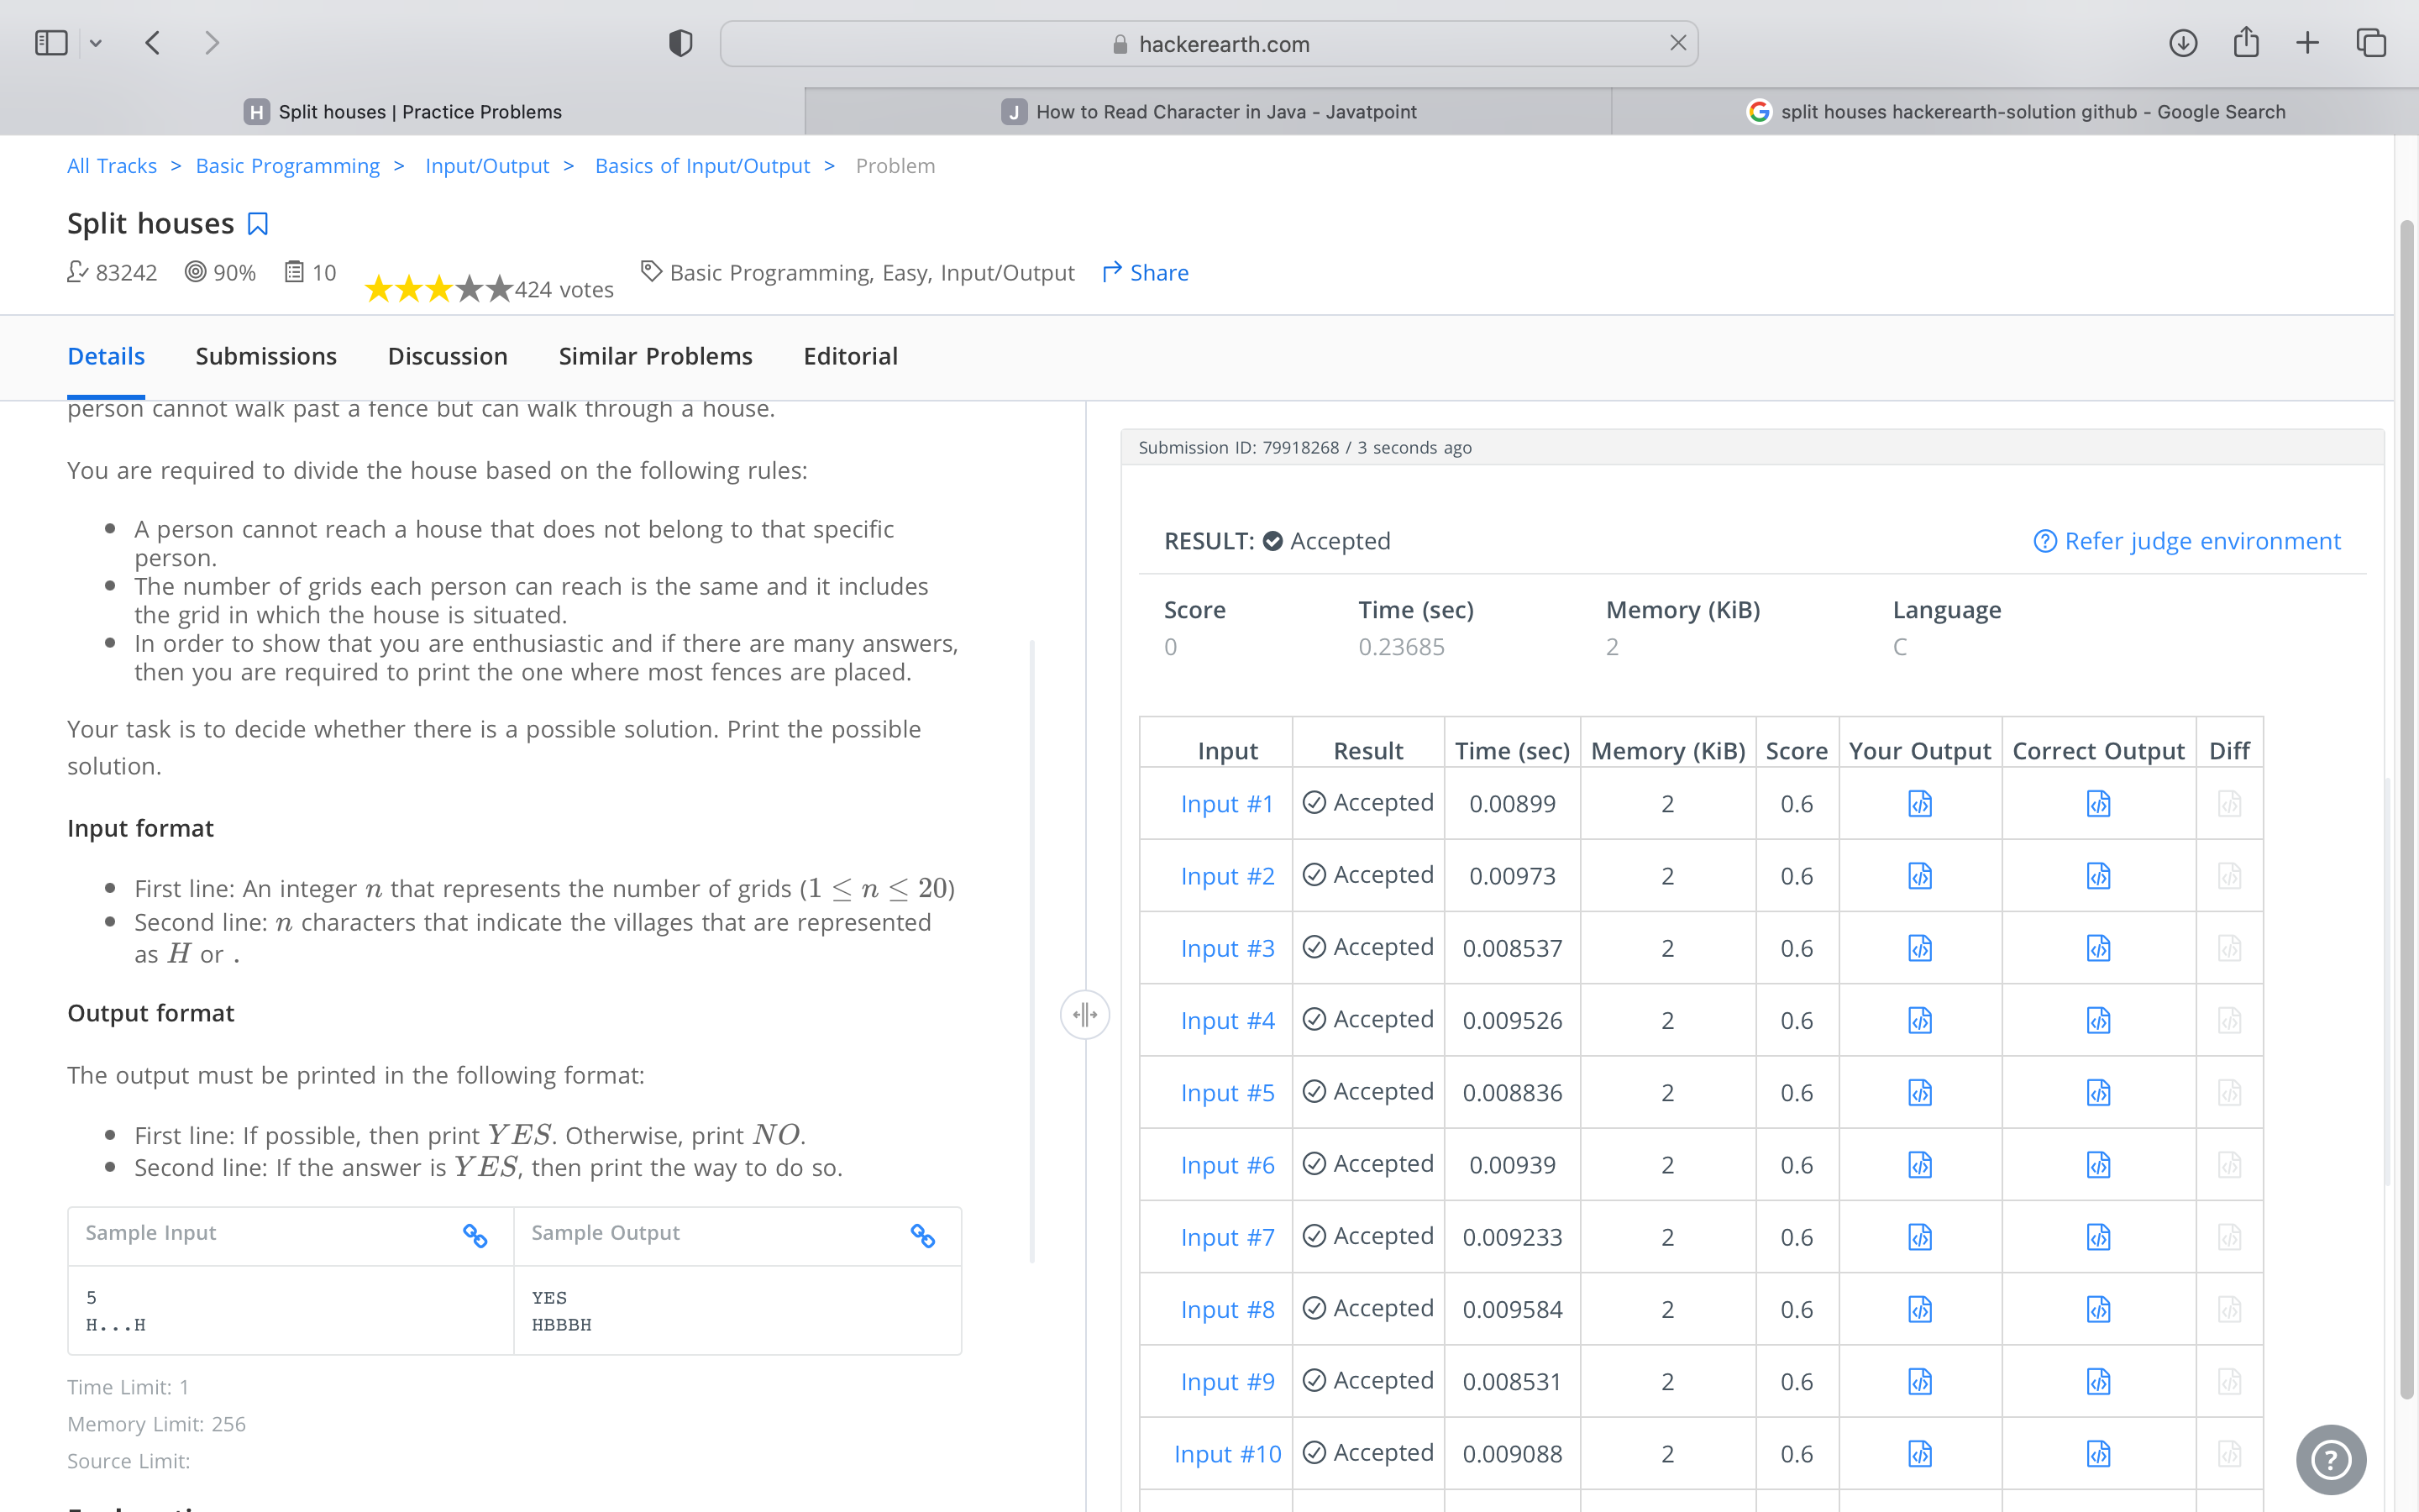Click Refer judge environment link
This screenshot has width=2419, height=1512.
pos(2187,541)
